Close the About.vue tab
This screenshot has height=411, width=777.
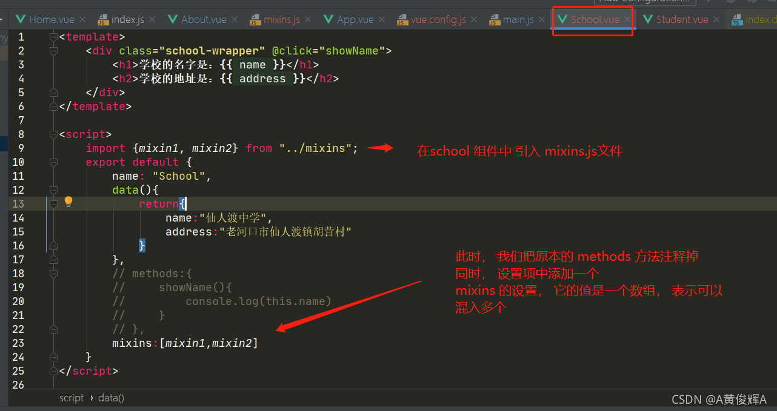point(235,20)
